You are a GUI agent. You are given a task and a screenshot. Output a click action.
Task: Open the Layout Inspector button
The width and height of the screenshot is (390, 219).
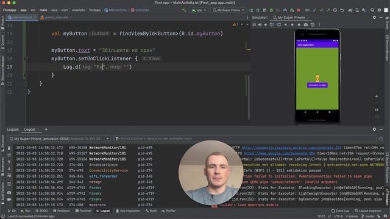pos(367,211)
